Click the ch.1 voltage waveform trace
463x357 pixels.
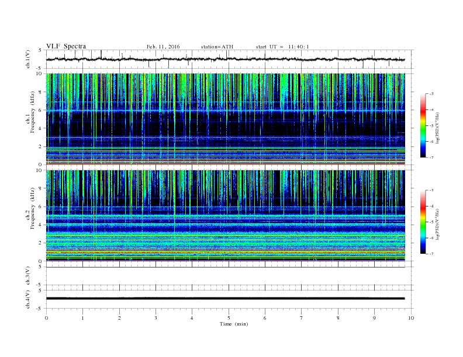tap(225, 59)
